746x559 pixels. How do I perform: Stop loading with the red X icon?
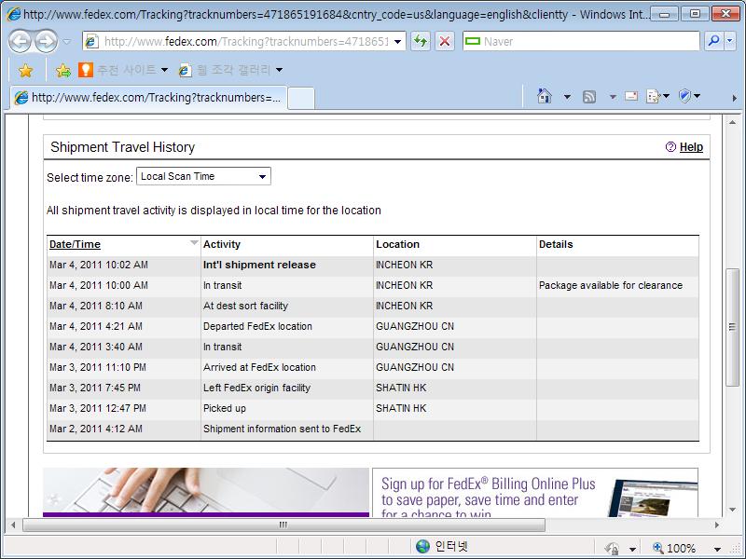(445, 41)
